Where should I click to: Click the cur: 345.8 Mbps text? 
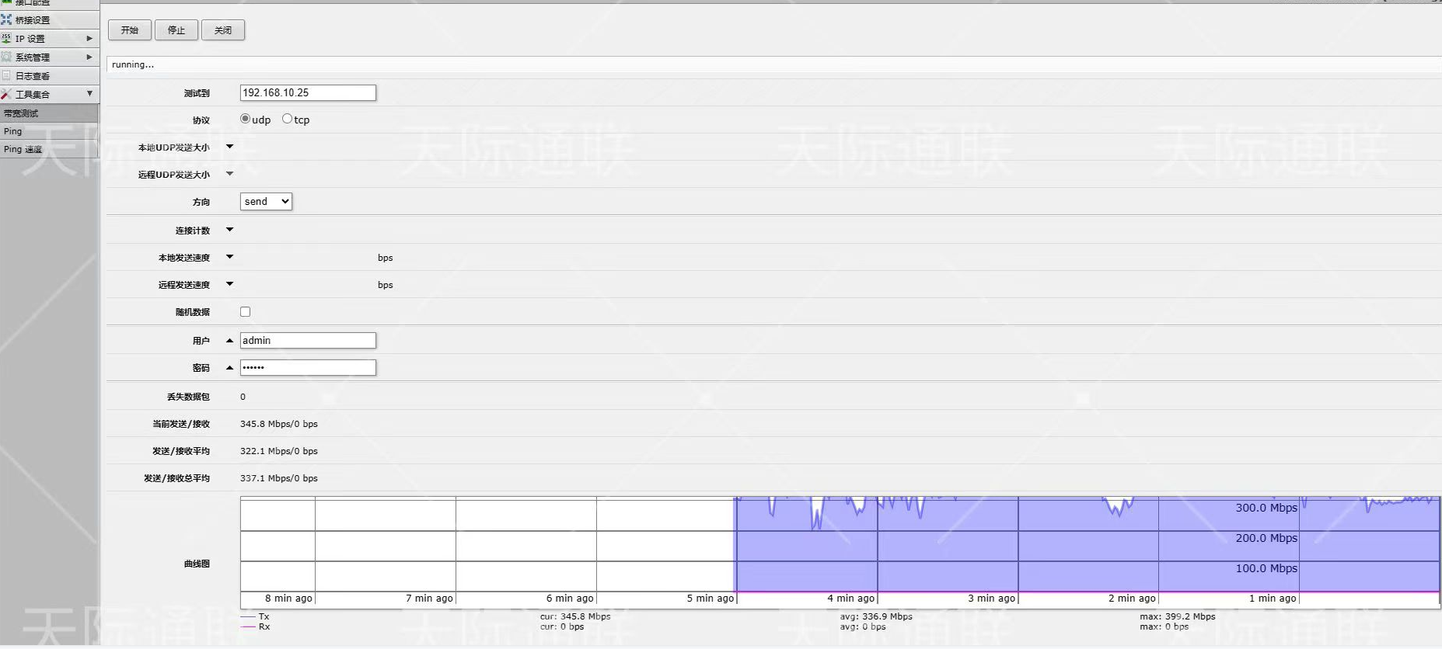point(575,616)
